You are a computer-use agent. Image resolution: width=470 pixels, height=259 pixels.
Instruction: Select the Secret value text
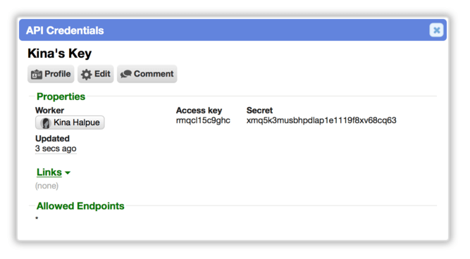click(321, 120)
